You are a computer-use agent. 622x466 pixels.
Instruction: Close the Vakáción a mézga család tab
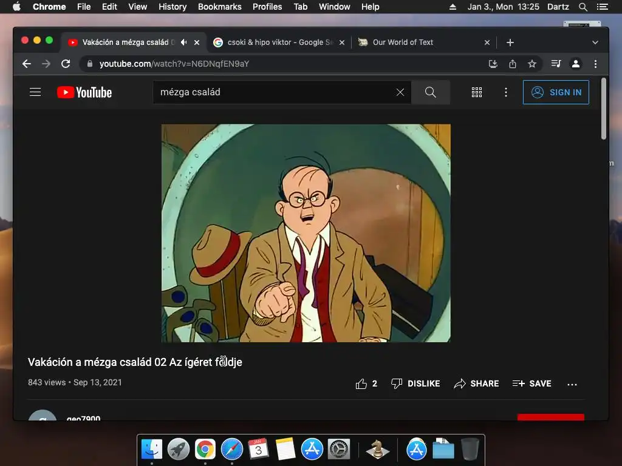(197, 42)
